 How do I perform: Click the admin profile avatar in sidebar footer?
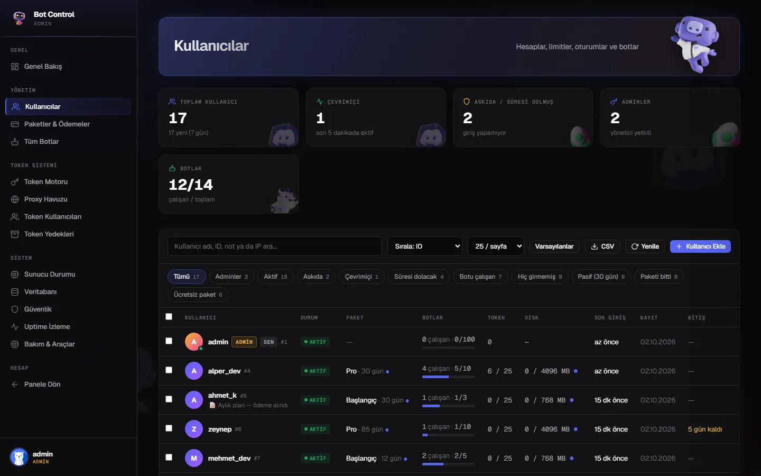(19, 457)
